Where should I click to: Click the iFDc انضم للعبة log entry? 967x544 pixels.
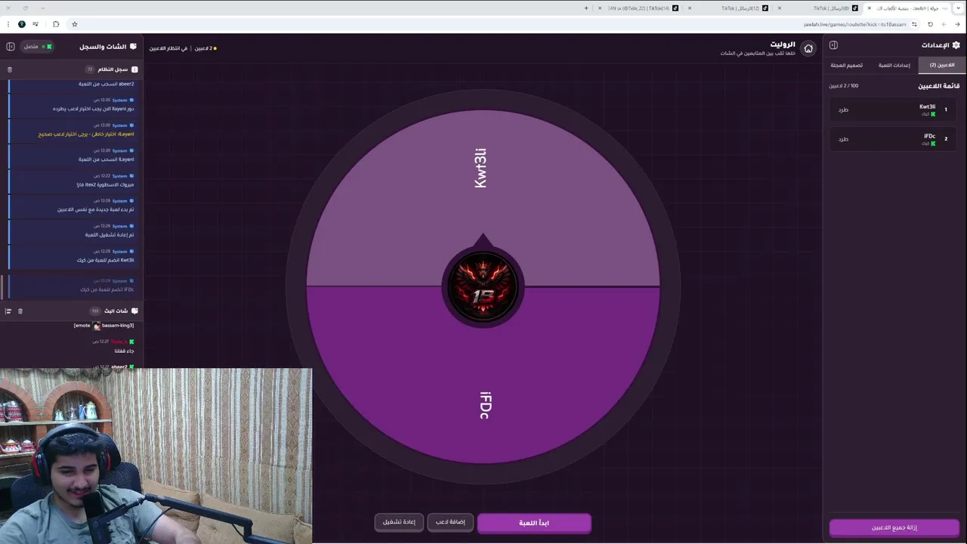click(x=73, y=286)
